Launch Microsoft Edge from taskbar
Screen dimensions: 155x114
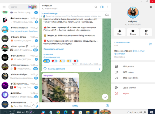tap(65, 112)
